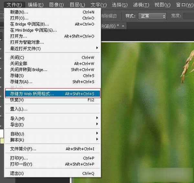Click 在 Bridge 中浏览(B) entry

point(30,24)
